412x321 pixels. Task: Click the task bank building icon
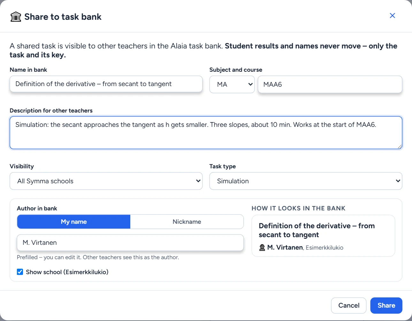coord(16,17)
